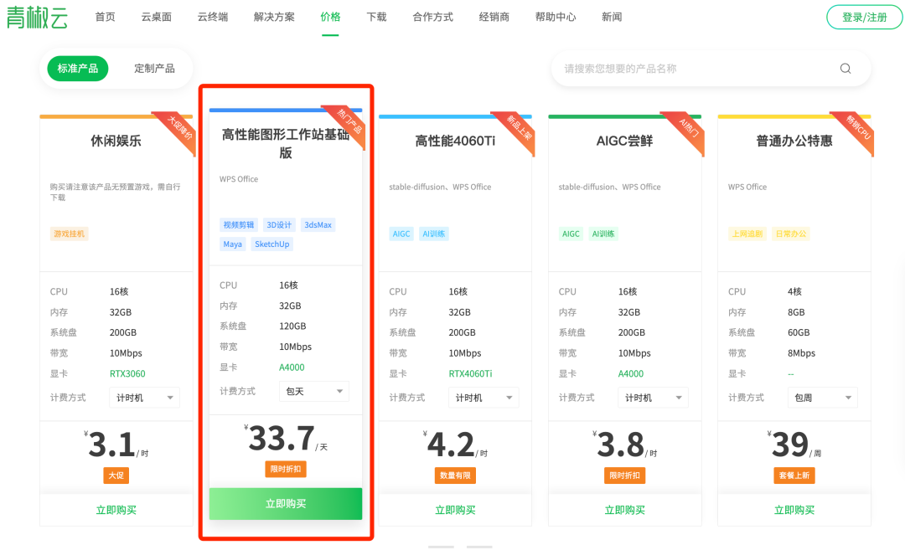Viewport: 905px width, 550px height.
Task: Click 立即购买 on 高性能图形工作站基础版 card
Action: (x=286, y=504)
